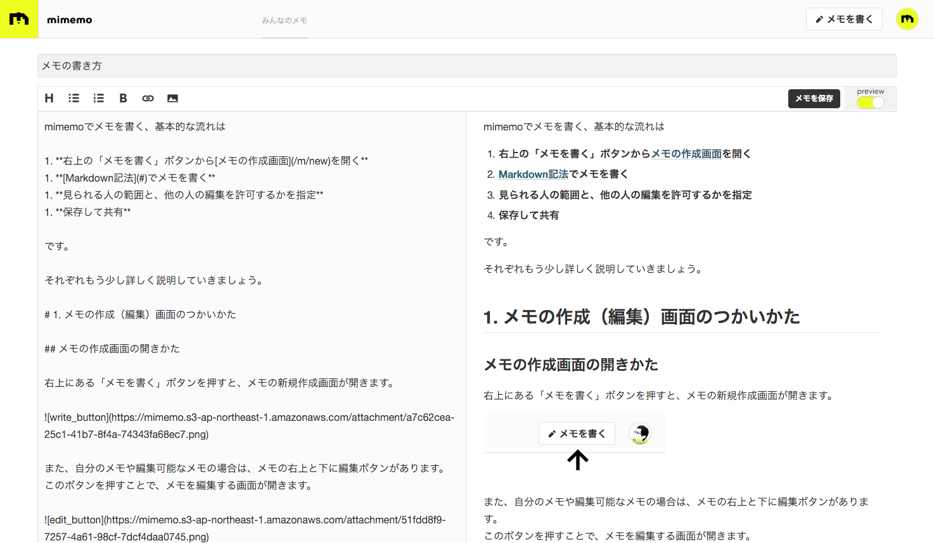
Task: Open the みんなのメモ tab
Action: pos(285,20)
